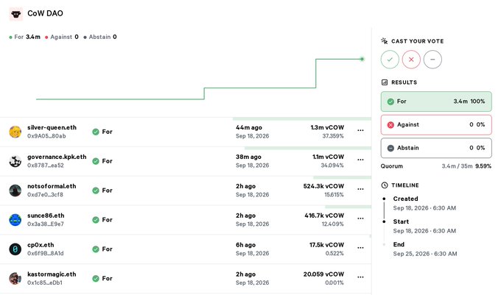Open more options for governance.kpk.eth vote
Viewport: 501px width, 295px height.
pos(360,160)
